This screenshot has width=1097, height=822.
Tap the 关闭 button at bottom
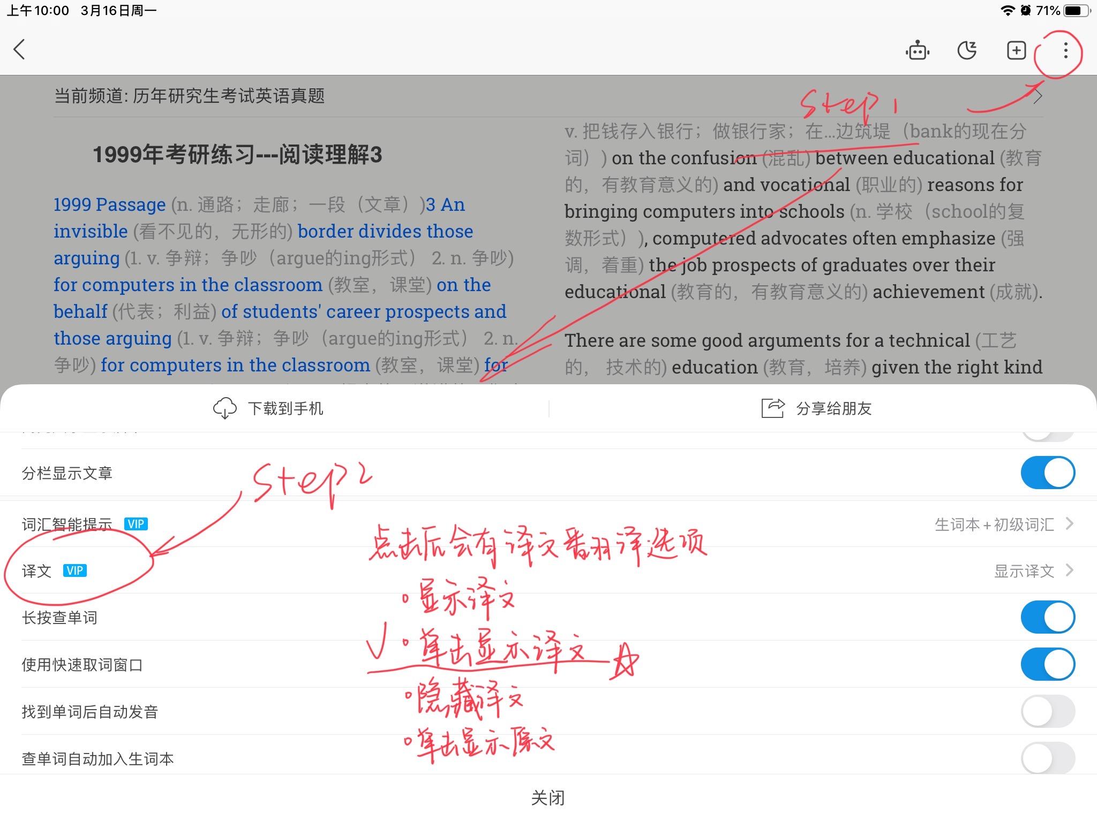pyautogui.click(x=548, y=798)
